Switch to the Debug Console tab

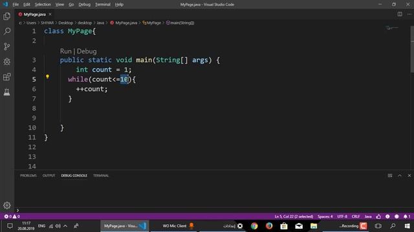tap(74, 175)
